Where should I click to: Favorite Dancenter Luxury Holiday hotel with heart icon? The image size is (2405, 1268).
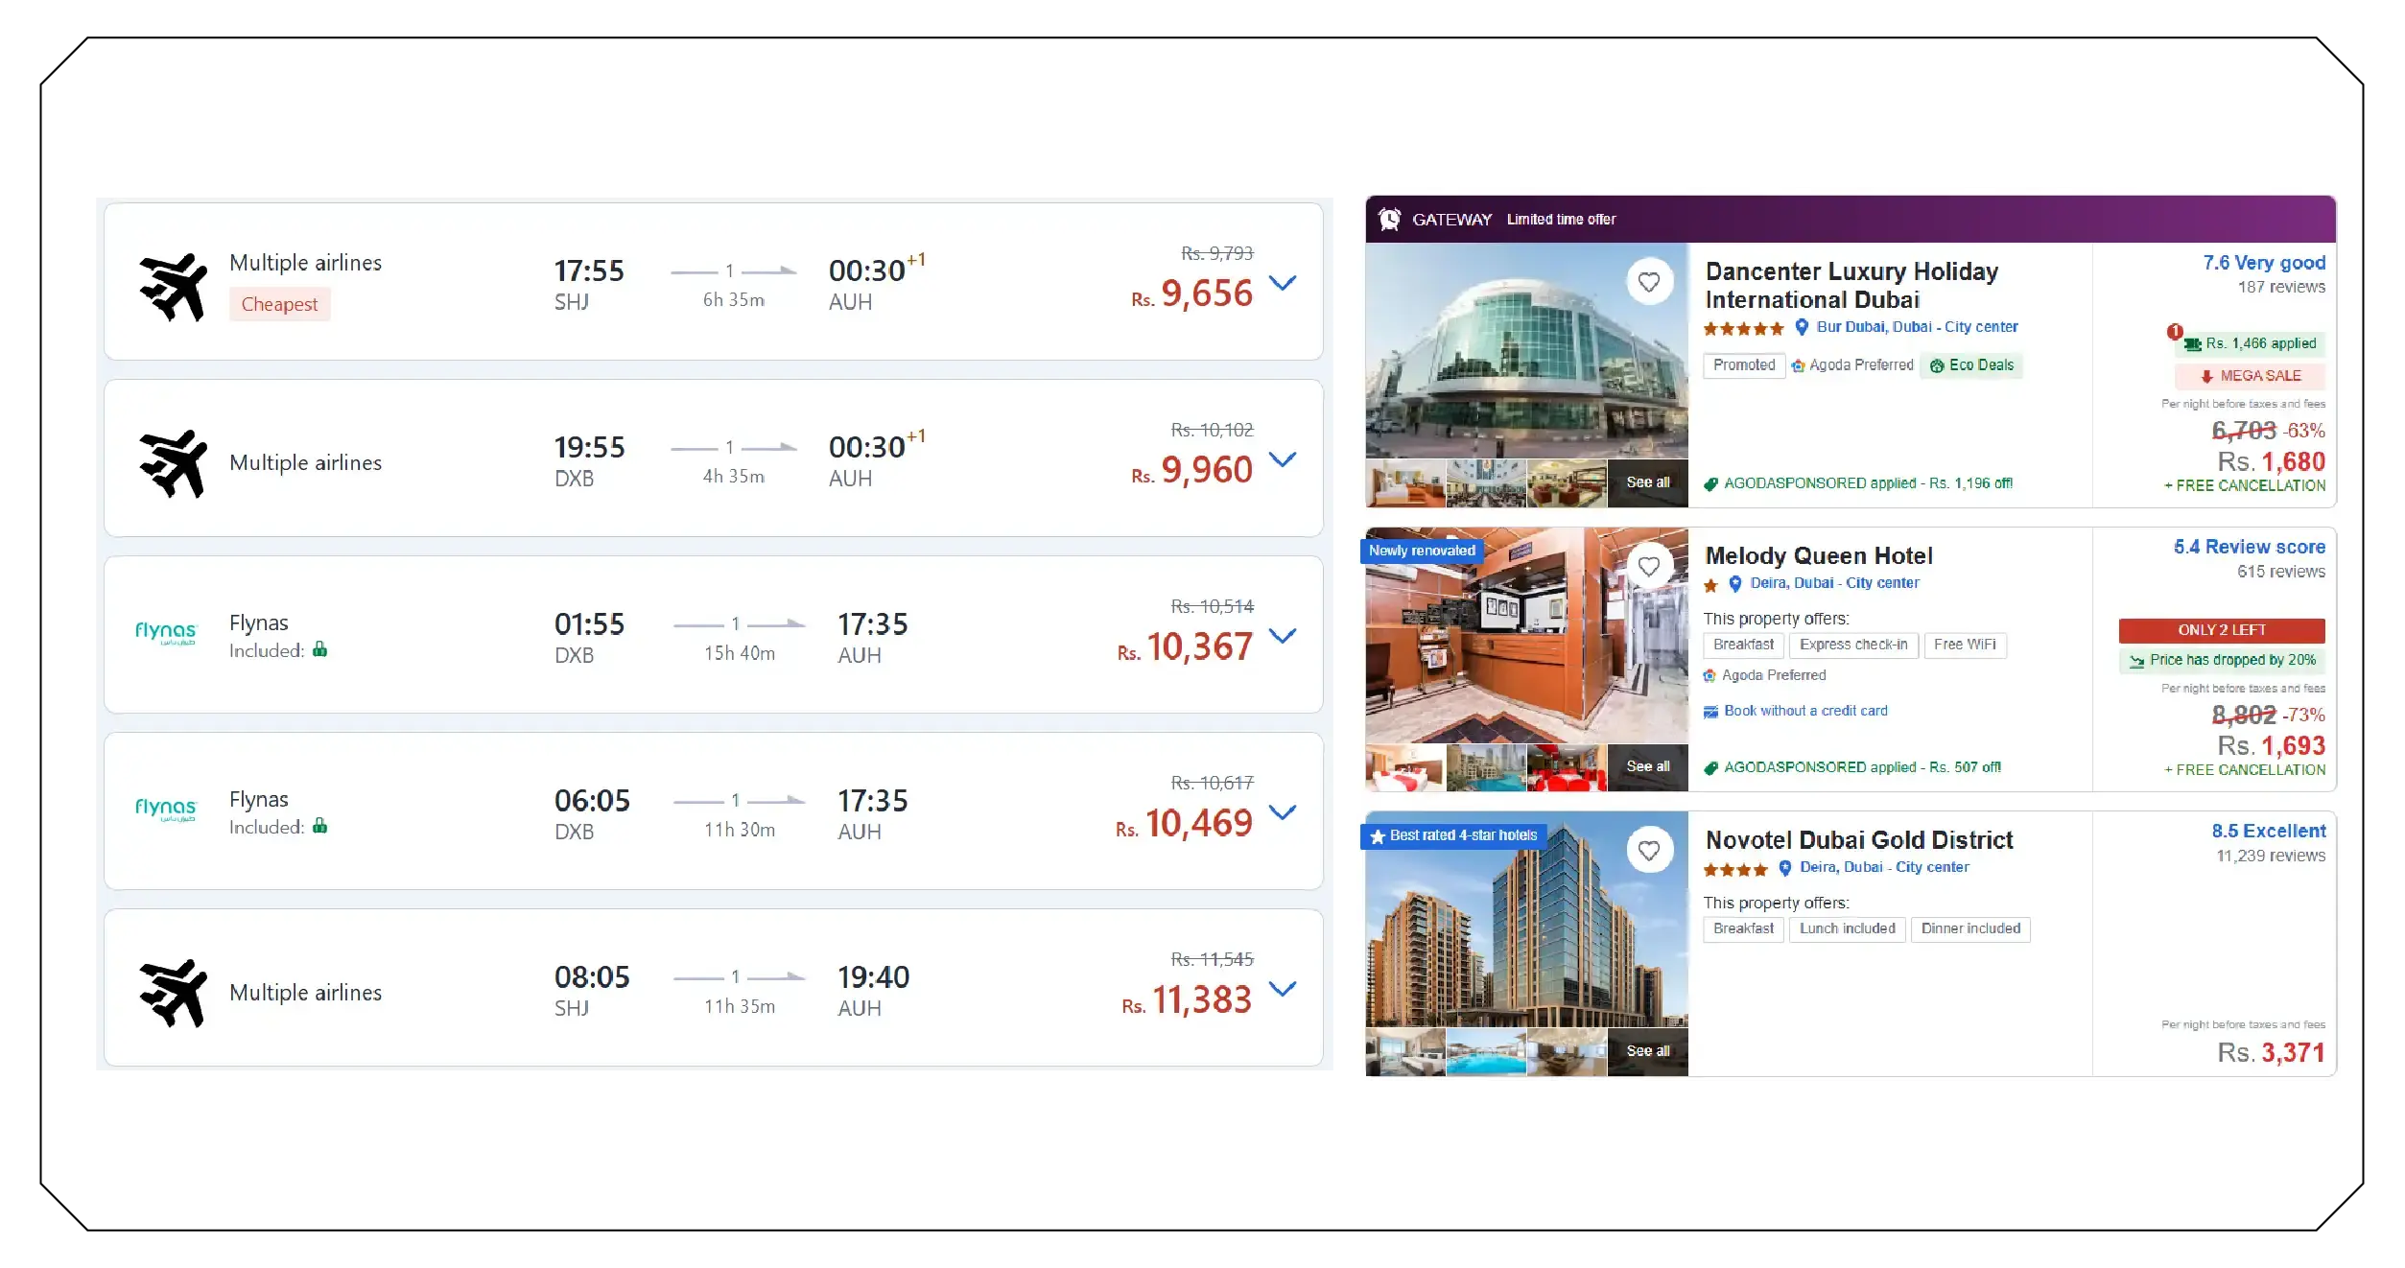click(x=1649, y=282)
